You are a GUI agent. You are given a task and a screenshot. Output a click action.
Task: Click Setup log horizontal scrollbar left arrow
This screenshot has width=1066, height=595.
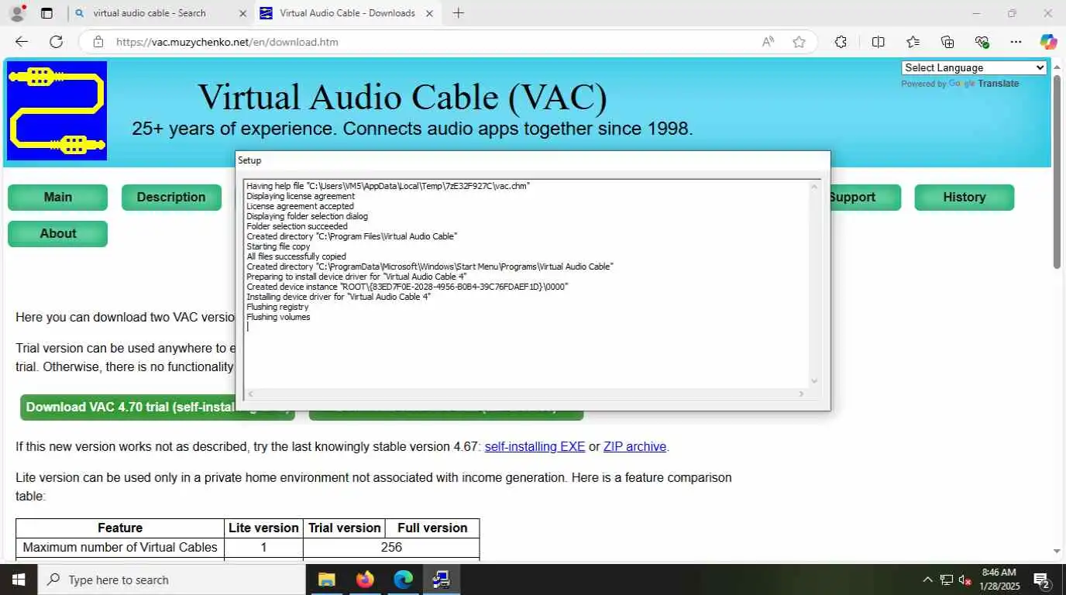point(250,394)
